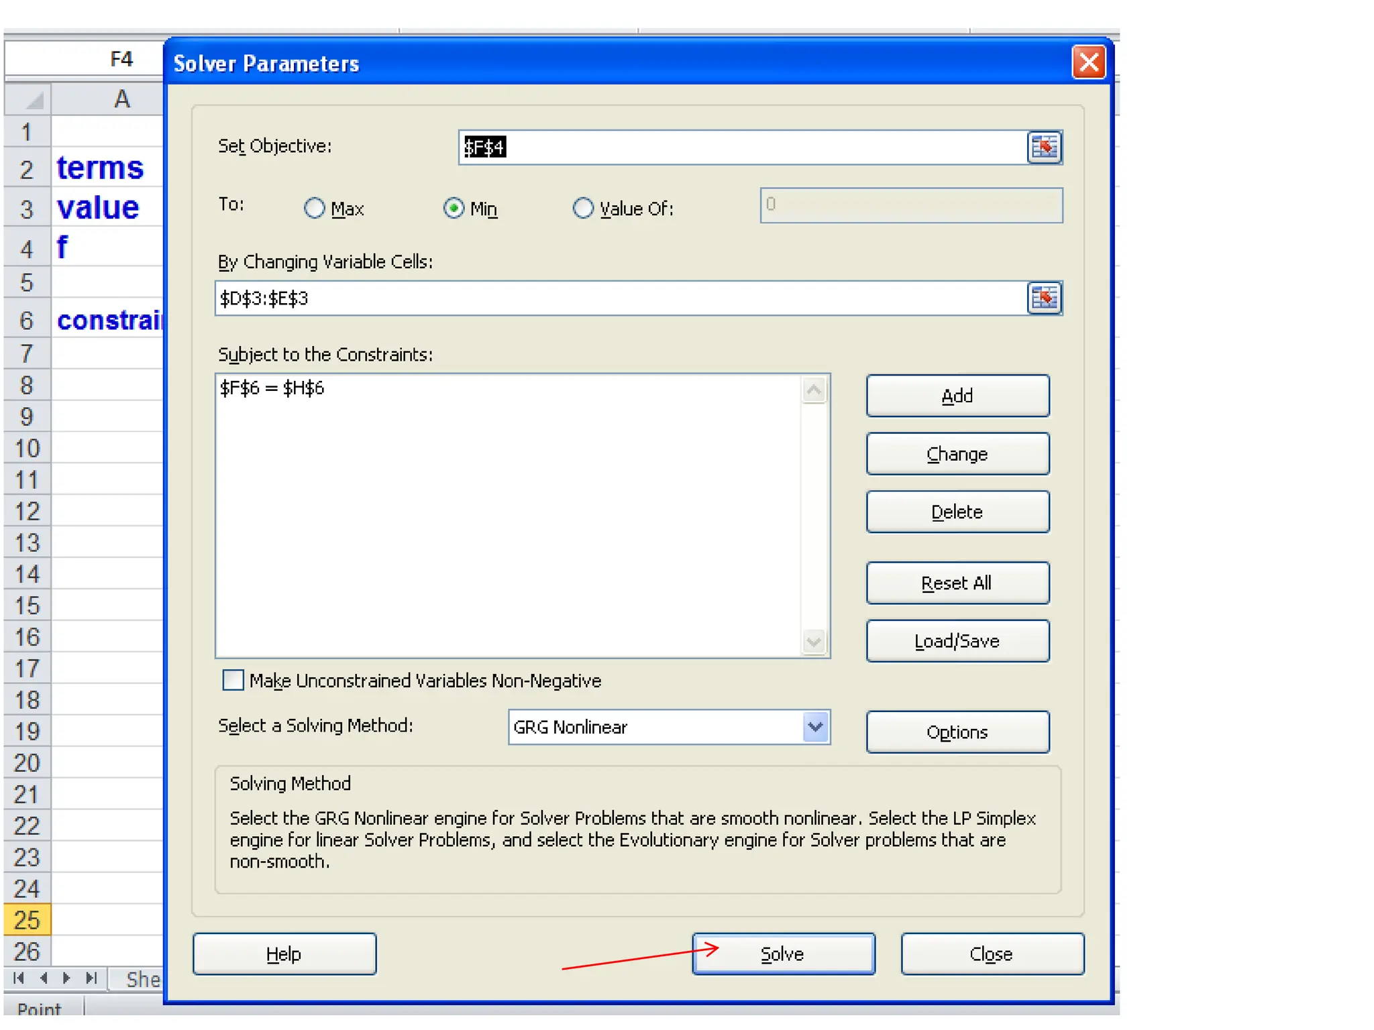
Task: Click the Add constraint button
Action: (x=957, y=396)
